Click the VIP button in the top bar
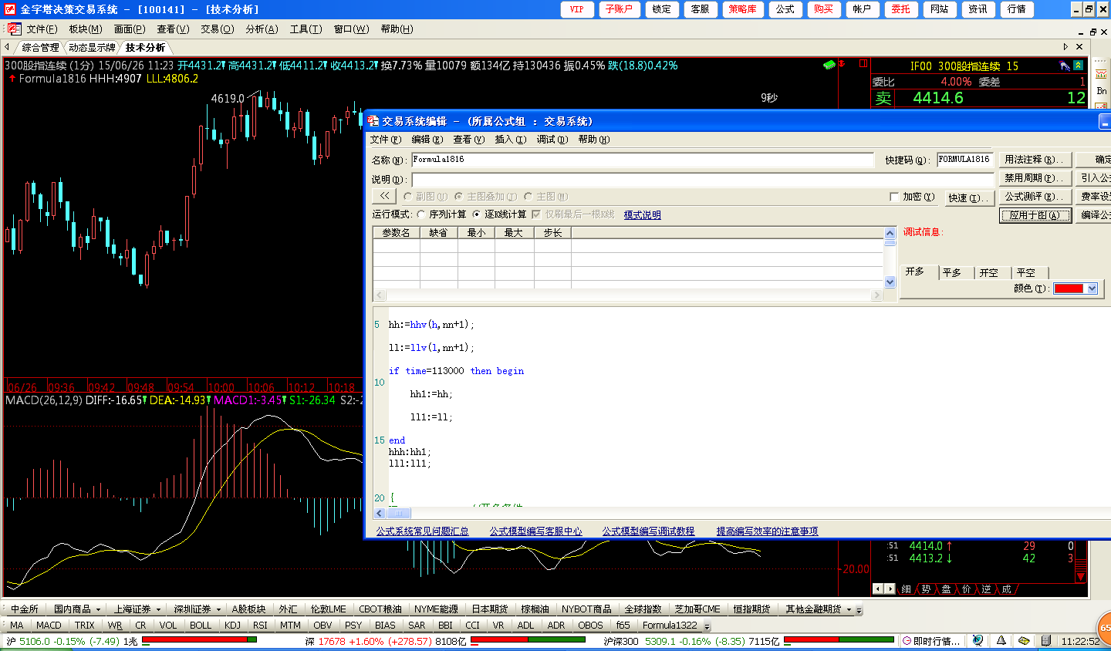 coord(576,9)
